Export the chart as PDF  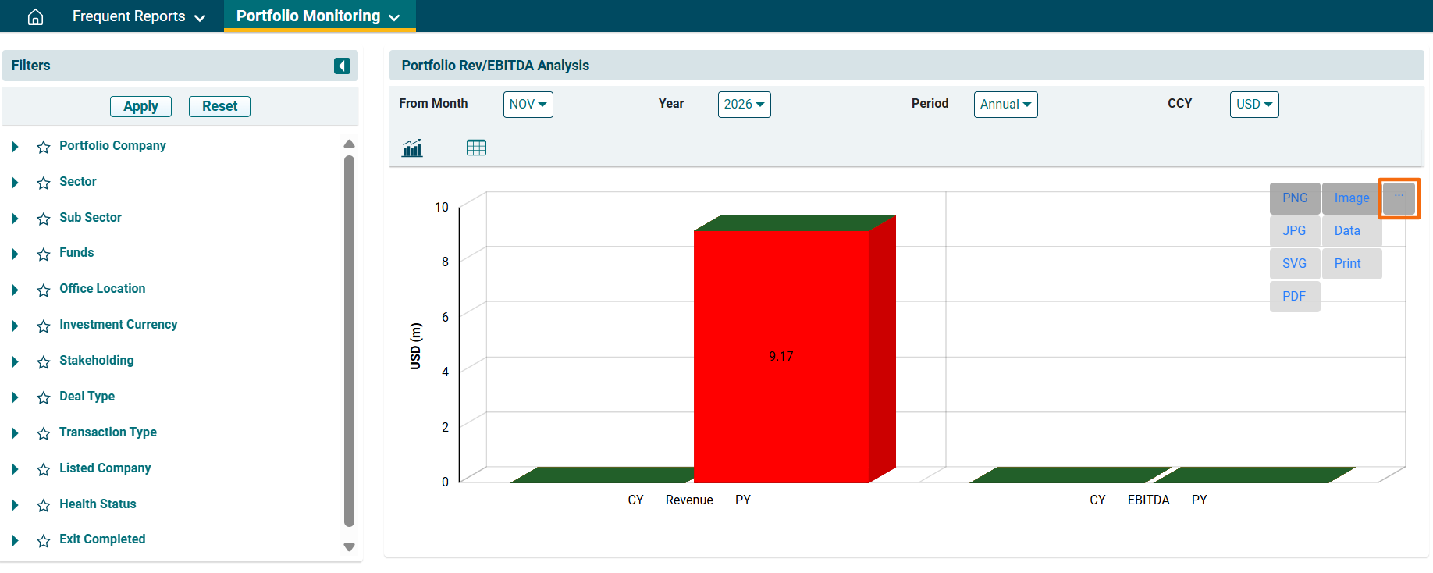pyautogui.click(x=1294, y=297)
